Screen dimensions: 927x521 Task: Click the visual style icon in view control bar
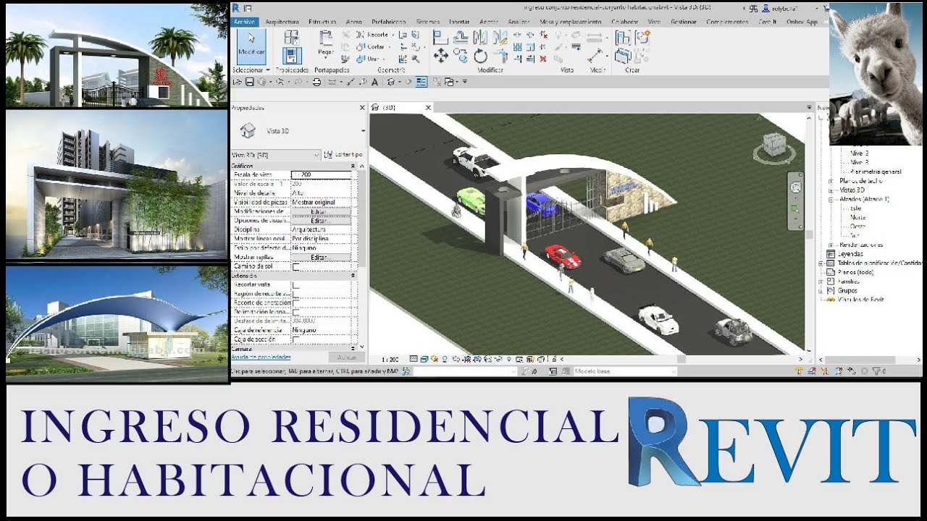[424, 359]
